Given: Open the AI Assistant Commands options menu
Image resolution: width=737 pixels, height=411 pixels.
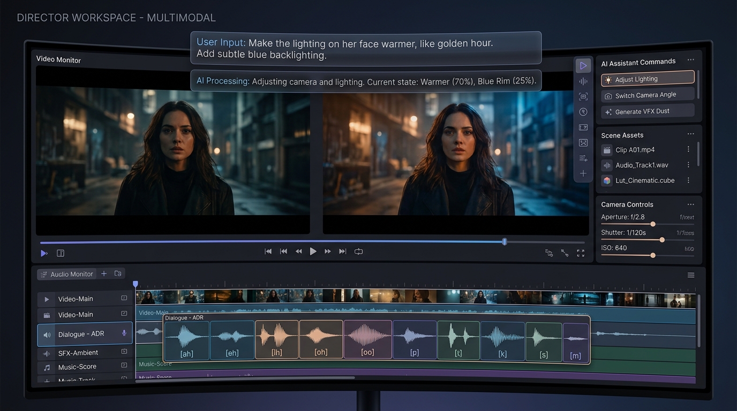Looking at the screenshot, I should (690, 60).
